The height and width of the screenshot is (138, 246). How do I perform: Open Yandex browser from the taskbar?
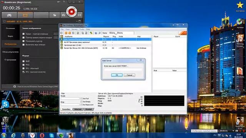click(32, 135)
